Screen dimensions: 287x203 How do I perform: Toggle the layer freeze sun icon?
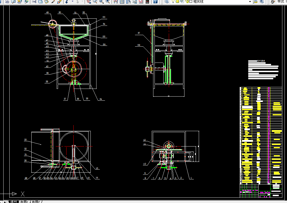(177, 1)
